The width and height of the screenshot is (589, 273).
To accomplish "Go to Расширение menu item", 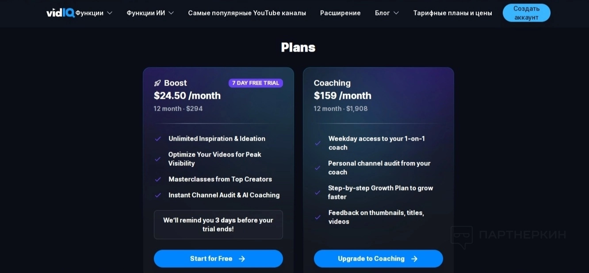I will tap(340, 13).
